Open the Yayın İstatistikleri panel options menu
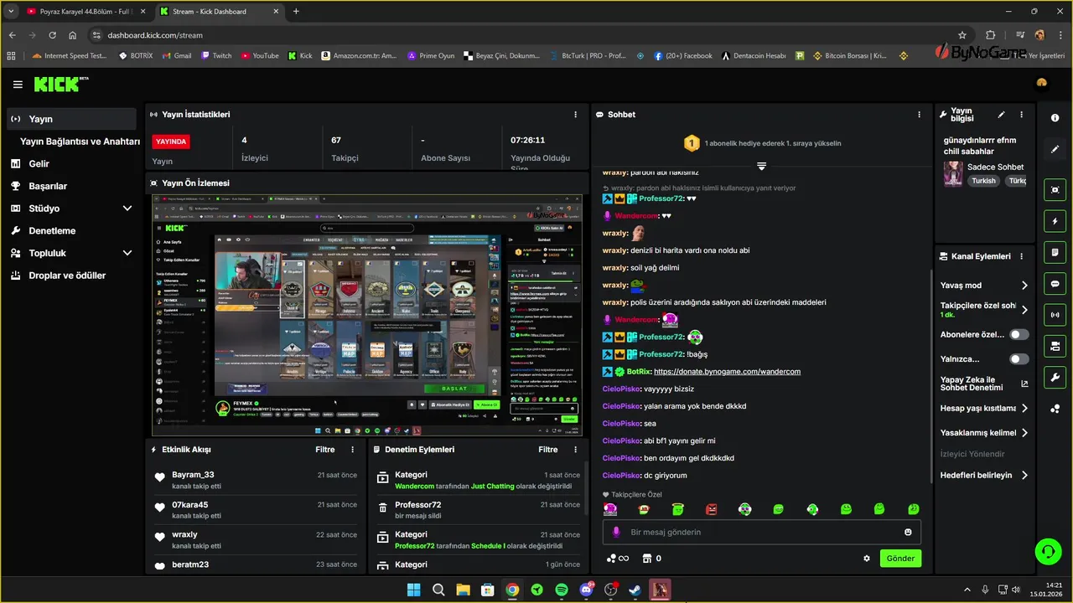Image resolution: width=1073 pixels, height=603 pixels. (575, 115)
